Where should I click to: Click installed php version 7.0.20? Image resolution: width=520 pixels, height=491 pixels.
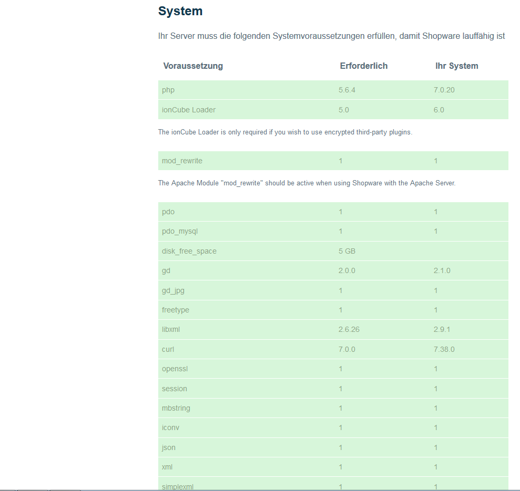[x=444, y=90]
